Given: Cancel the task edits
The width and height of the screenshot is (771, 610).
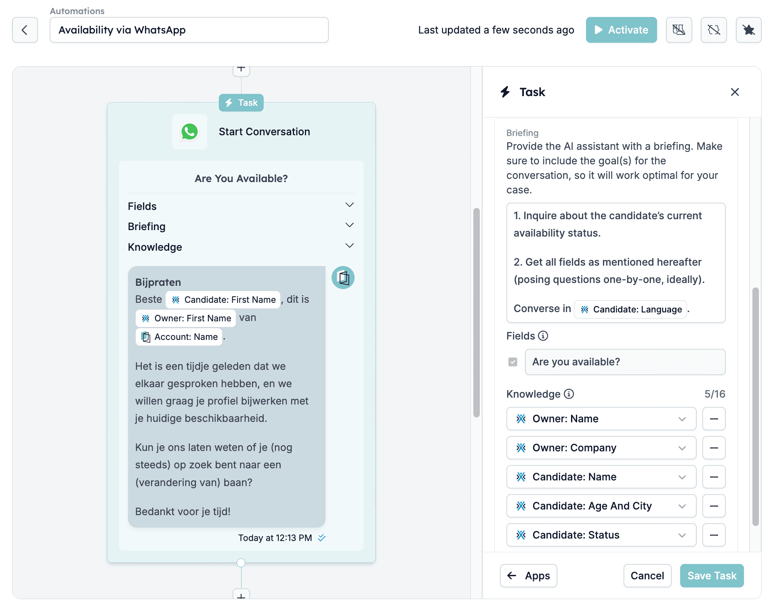Looking at the screenshot, I should pyautogui.click(x=647, y=576).
